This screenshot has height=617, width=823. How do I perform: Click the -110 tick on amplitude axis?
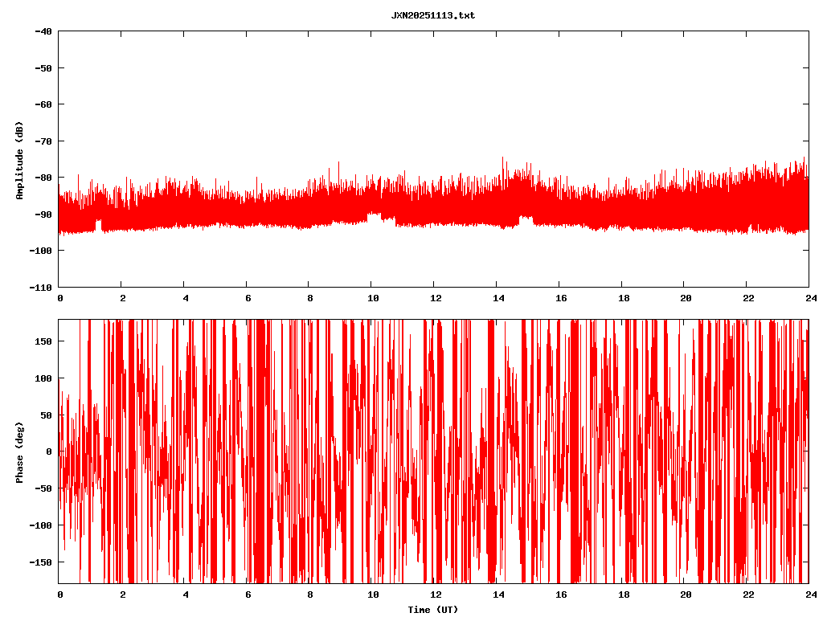click(x=41, y=287)
